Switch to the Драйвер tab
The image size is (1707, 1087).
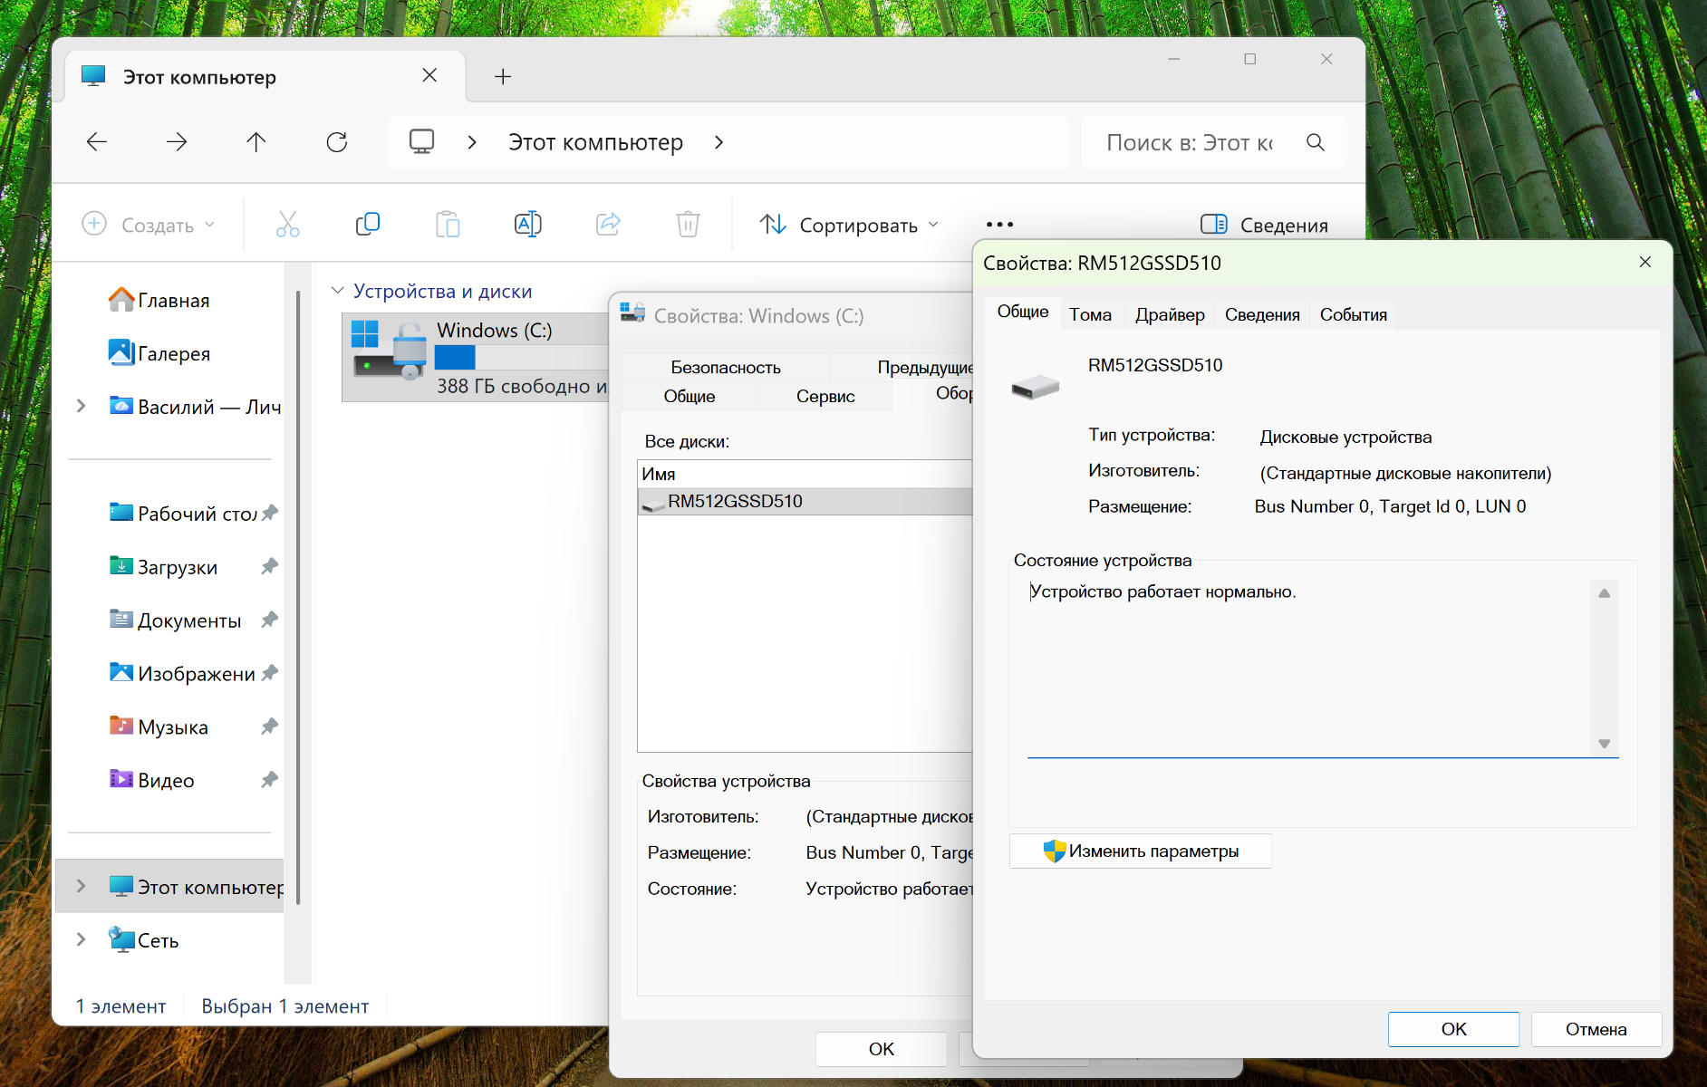coord(1170,314)
